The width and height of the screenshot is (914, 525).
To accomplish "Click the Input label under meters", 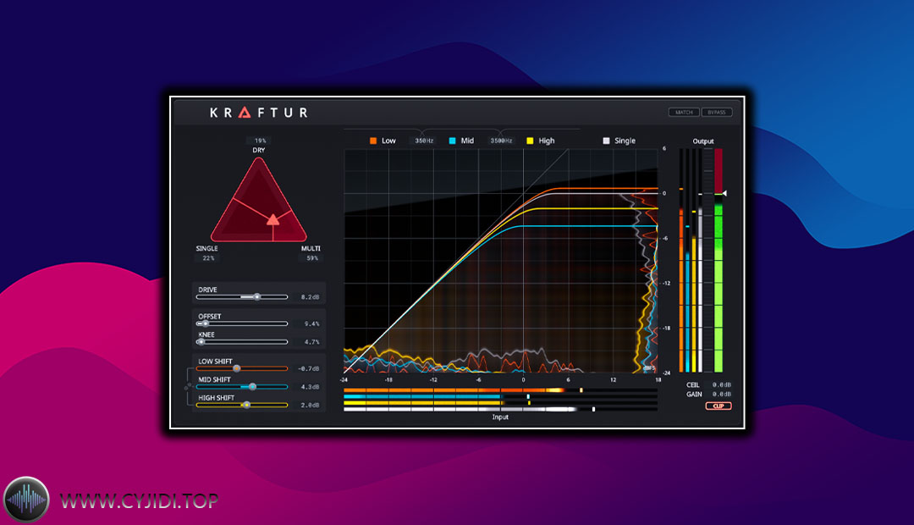I will (x=500, y=417).
